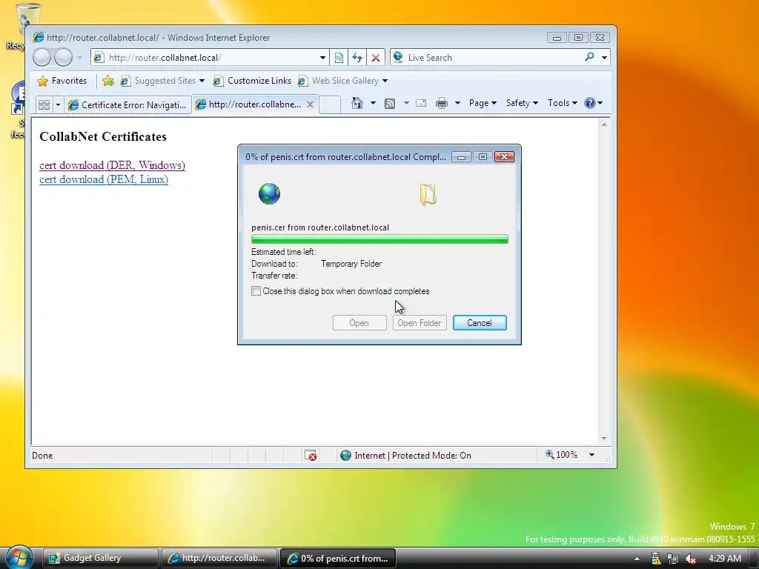
Task: Click cert download (PEM, Linux) link
Action: (x=104, y=179)
